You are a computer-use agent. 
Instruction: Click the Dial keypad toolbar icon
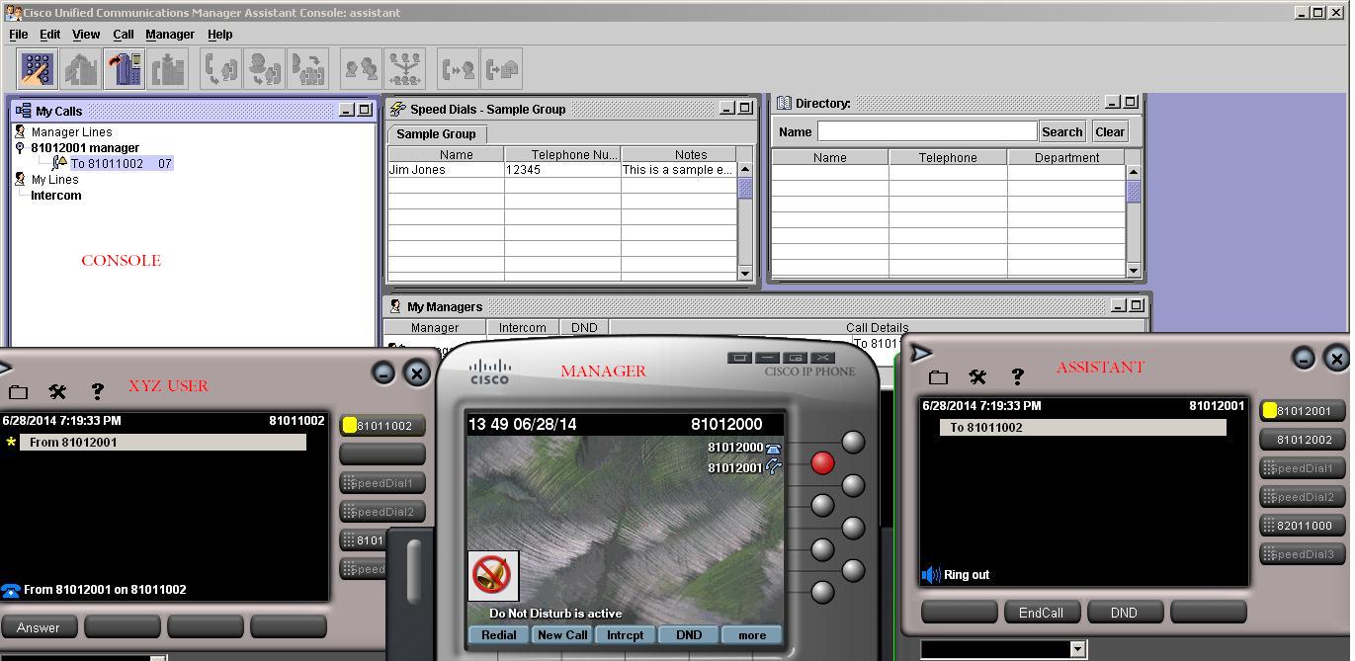coord(38,69)
